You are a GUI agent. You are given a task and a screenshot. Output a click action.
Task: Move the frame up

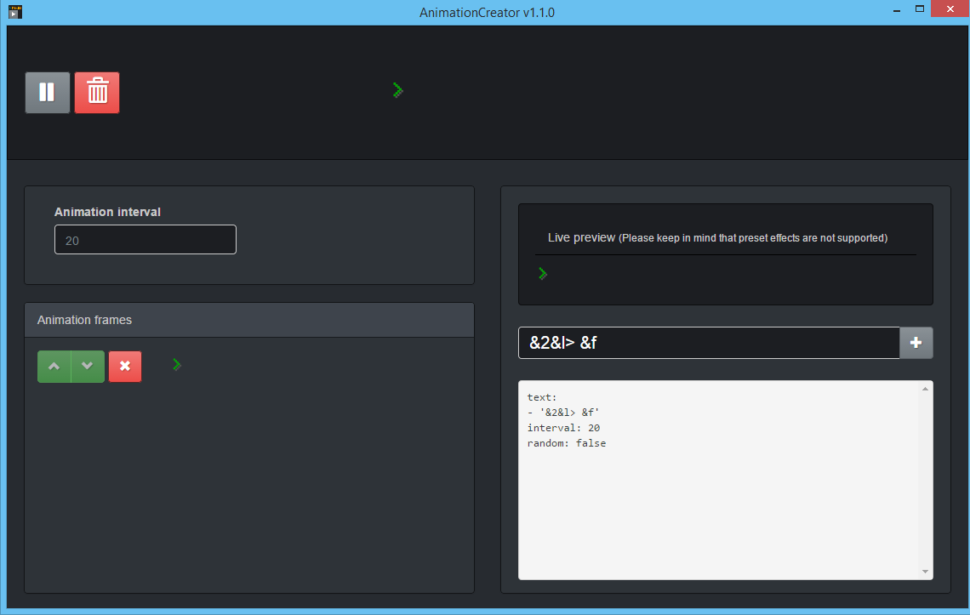pyautogui.click(x=54, y=367)
